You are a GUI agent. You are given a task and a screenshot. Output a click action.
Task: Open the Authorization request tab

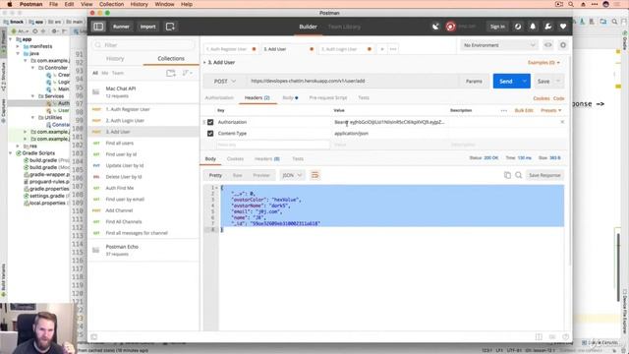(219, 98)
